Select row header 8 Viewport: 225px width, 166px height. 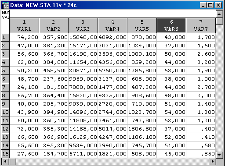click(5, 95)
